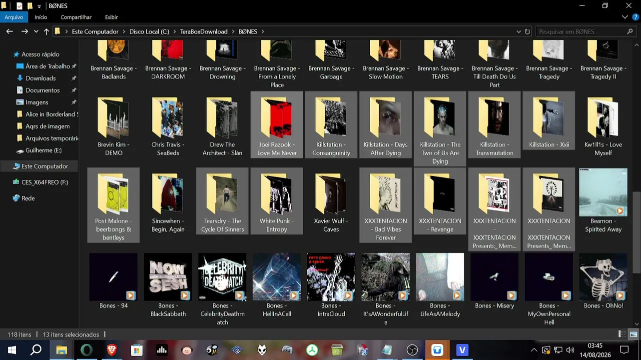
Task: Open the Killstation - The Two of Us Are Dying folder
Action: point(440,128)
